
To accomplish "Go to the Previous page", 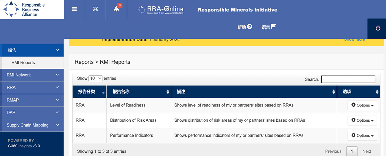I will point(333,151).
